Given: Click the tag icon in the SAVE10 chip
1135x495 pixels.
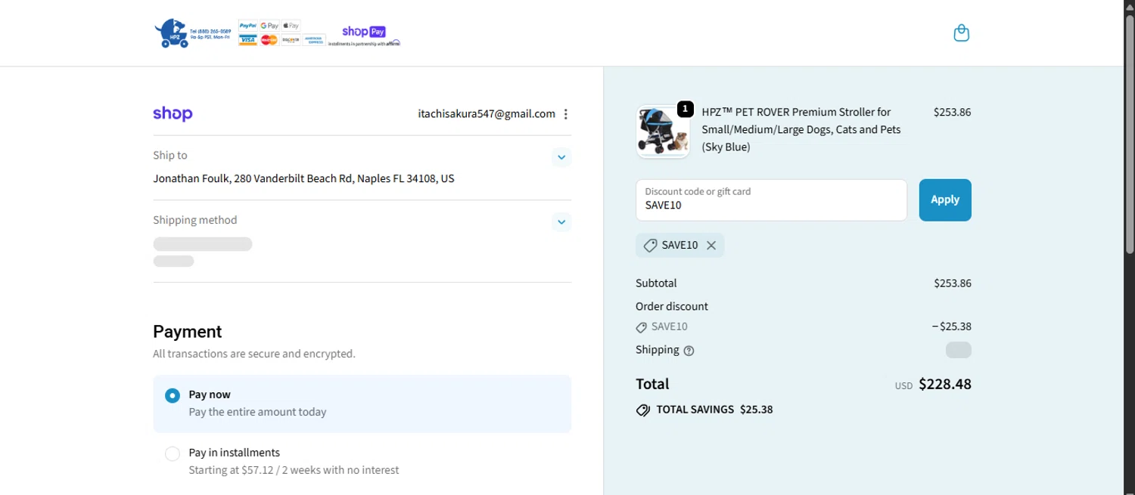Looking at the screenshot, I should [x=650, y=246].
